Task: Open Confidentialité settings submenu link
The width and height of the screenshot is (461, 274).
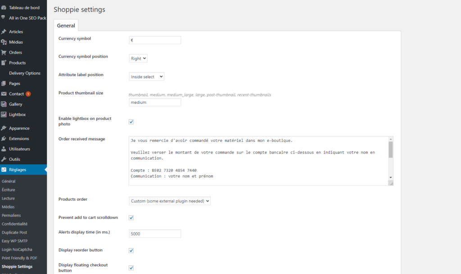Action: 14,224
